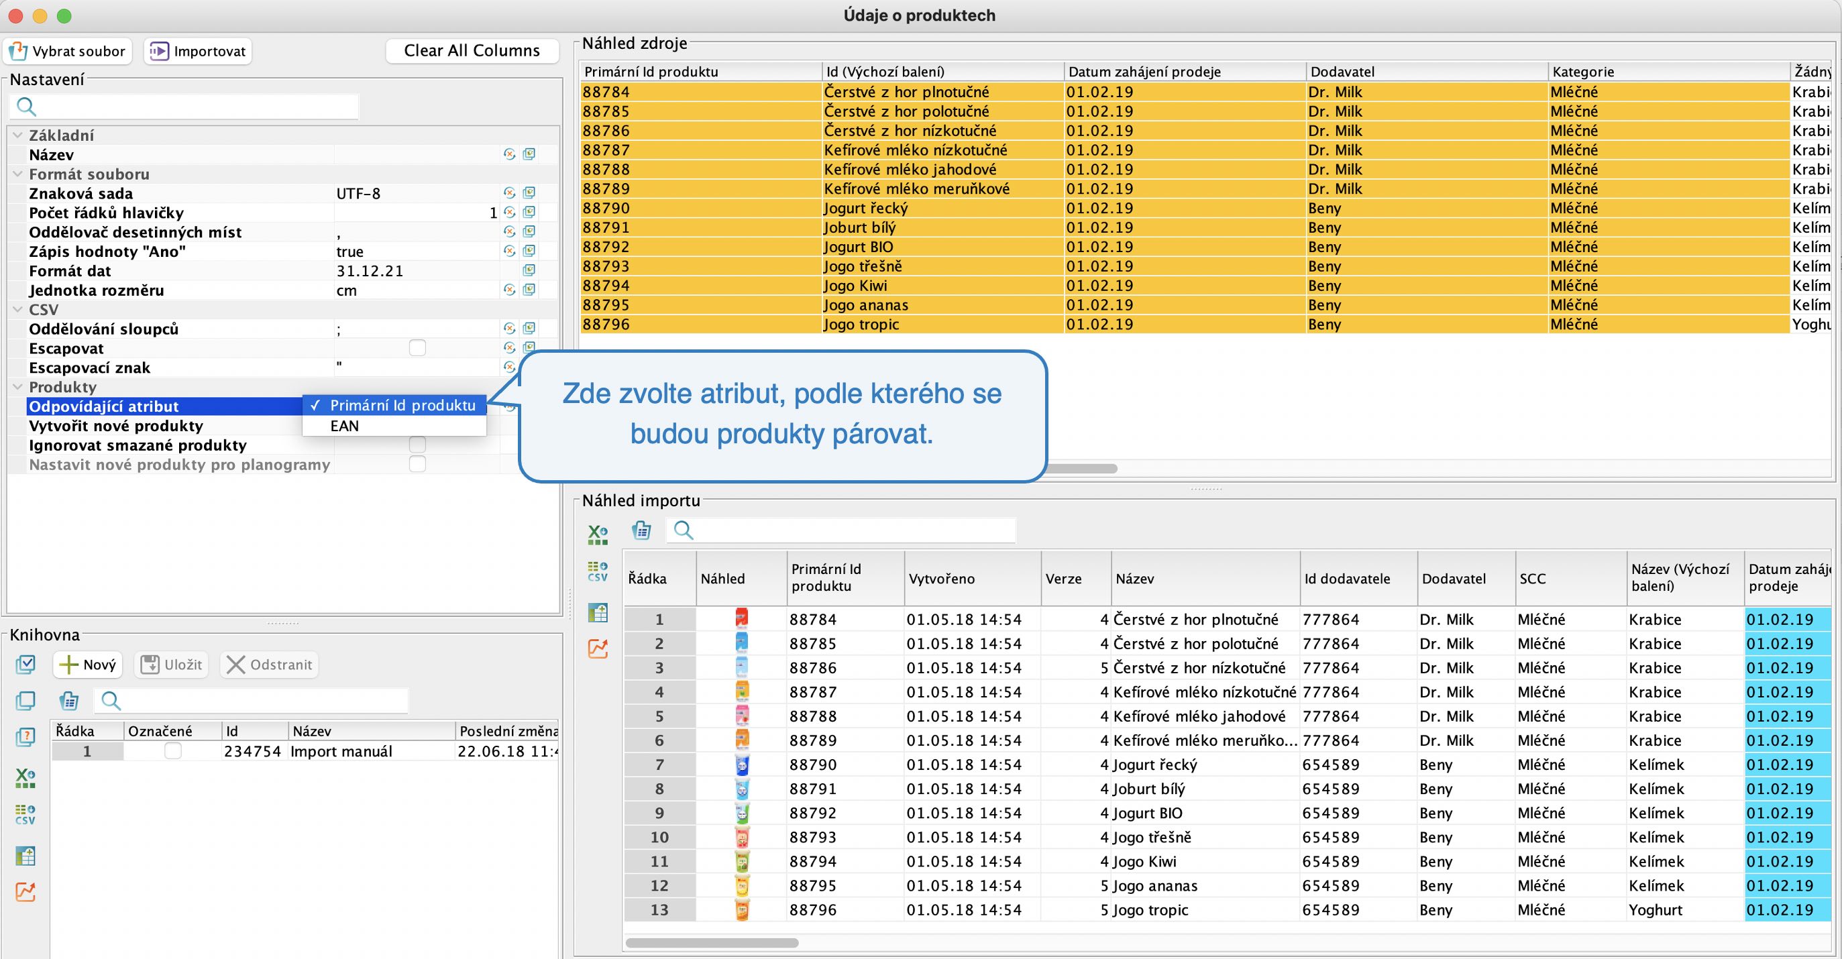Focus the Nastavení search field
Viewport: 1842px width, 959px height.
184,107
